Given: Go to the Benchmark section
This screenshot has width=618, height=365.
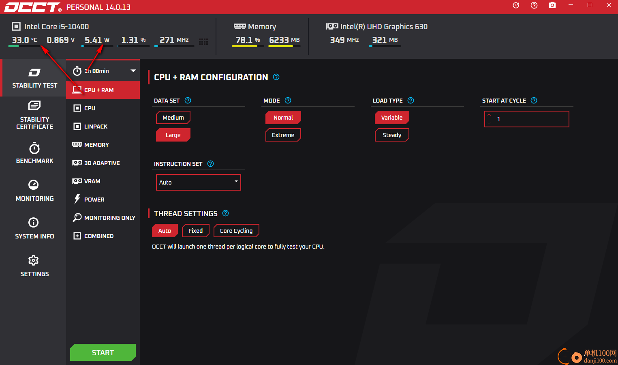Looking at the screenshot, I should 34,153.
